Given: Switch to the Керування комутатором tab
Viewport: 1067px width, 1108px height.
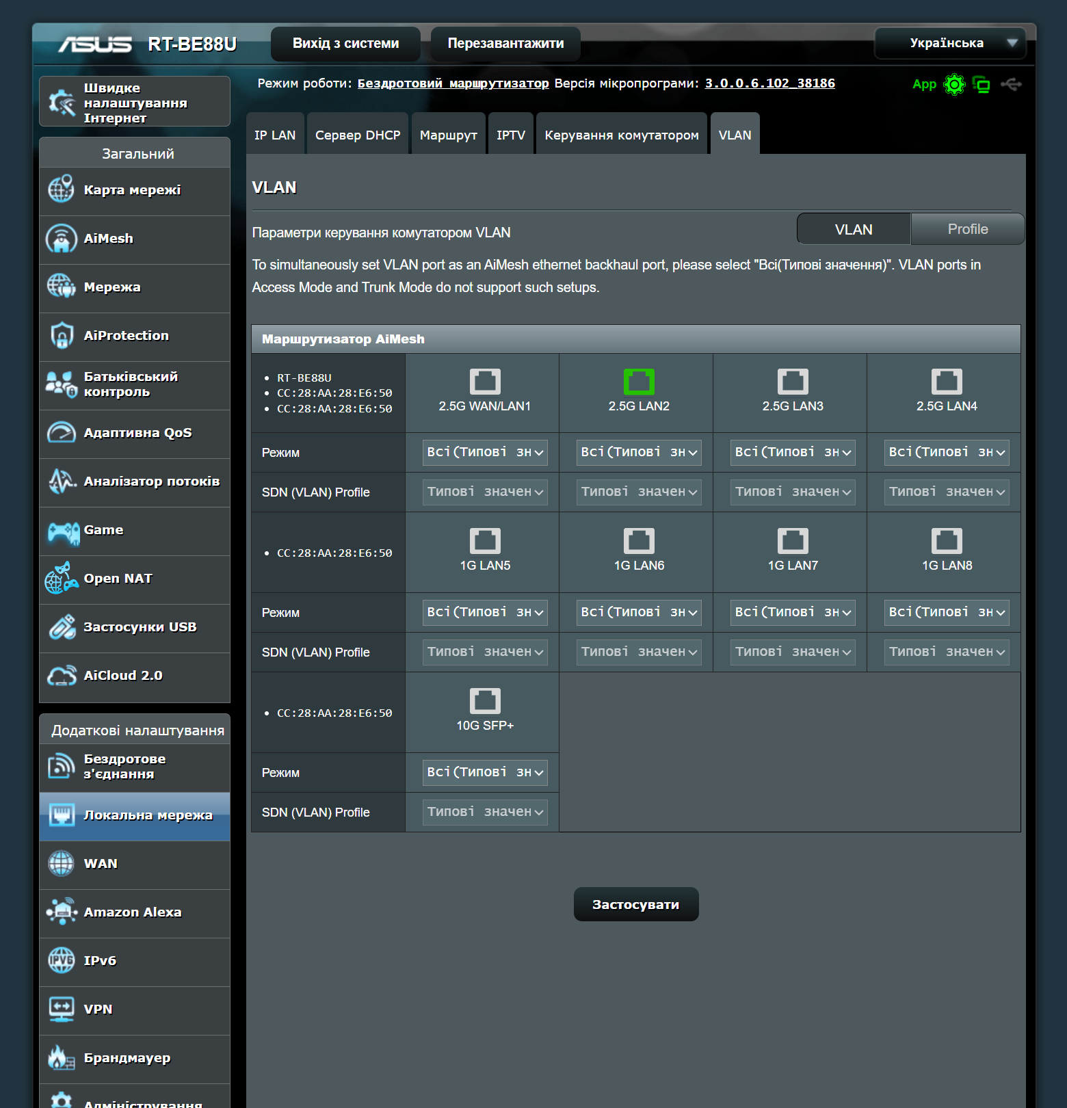Looking at the screenshot, I should click(x=622, y=134).
